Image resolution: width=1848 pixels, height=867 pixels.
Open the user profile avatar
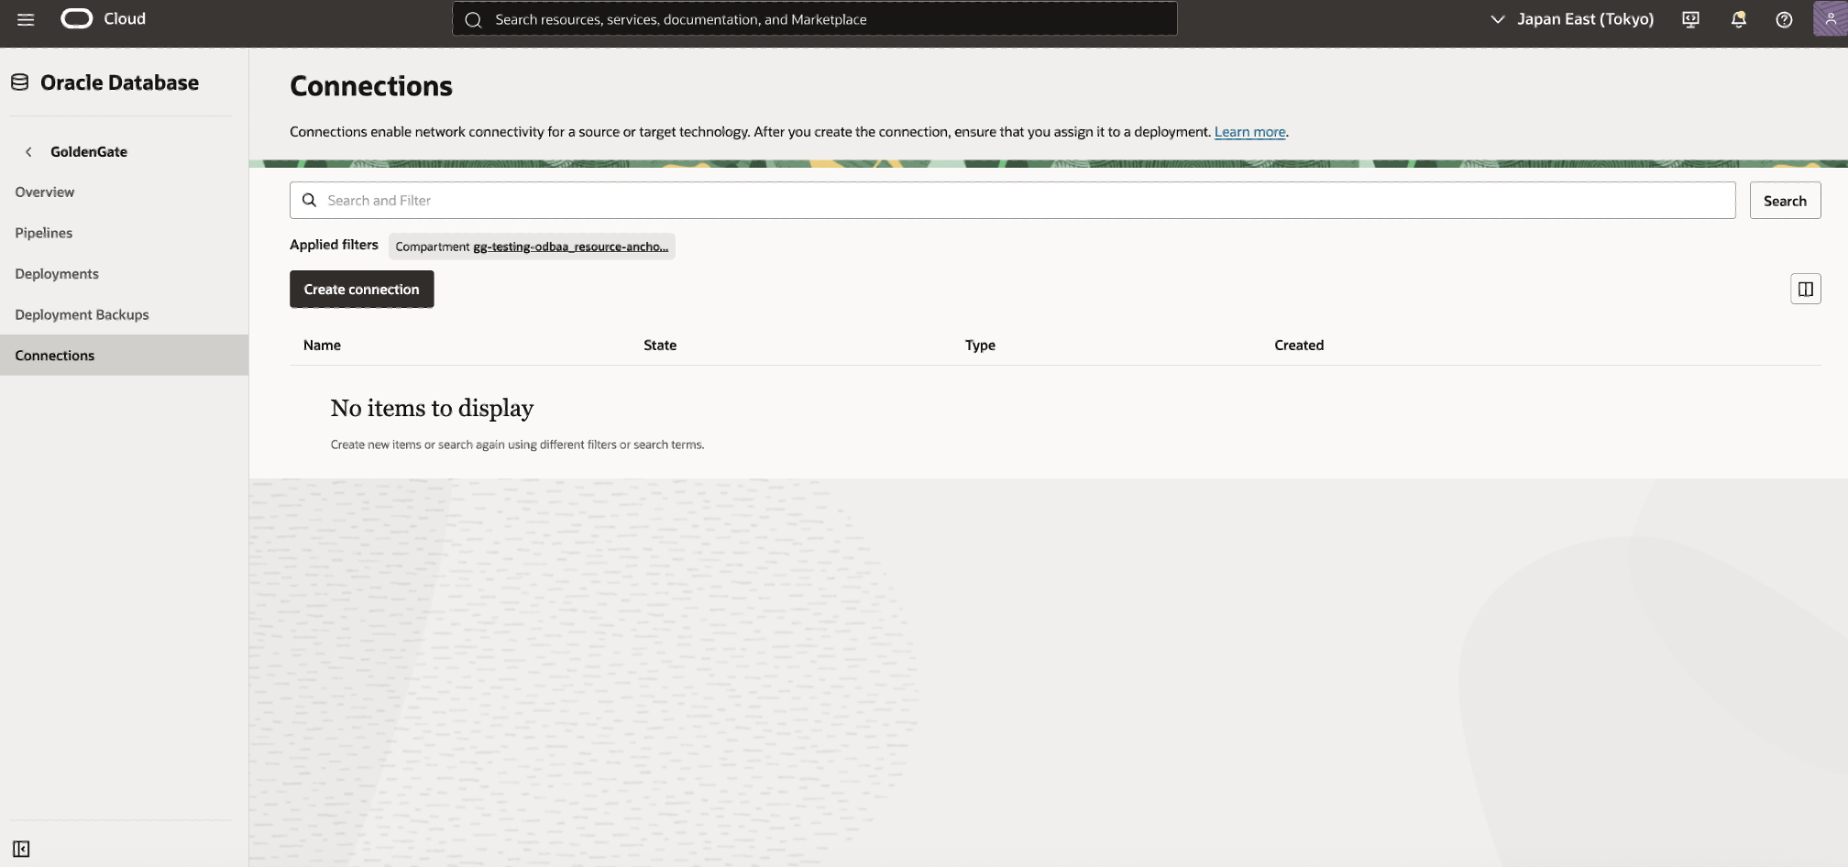pyautogui.click(x=1830, y=19)
